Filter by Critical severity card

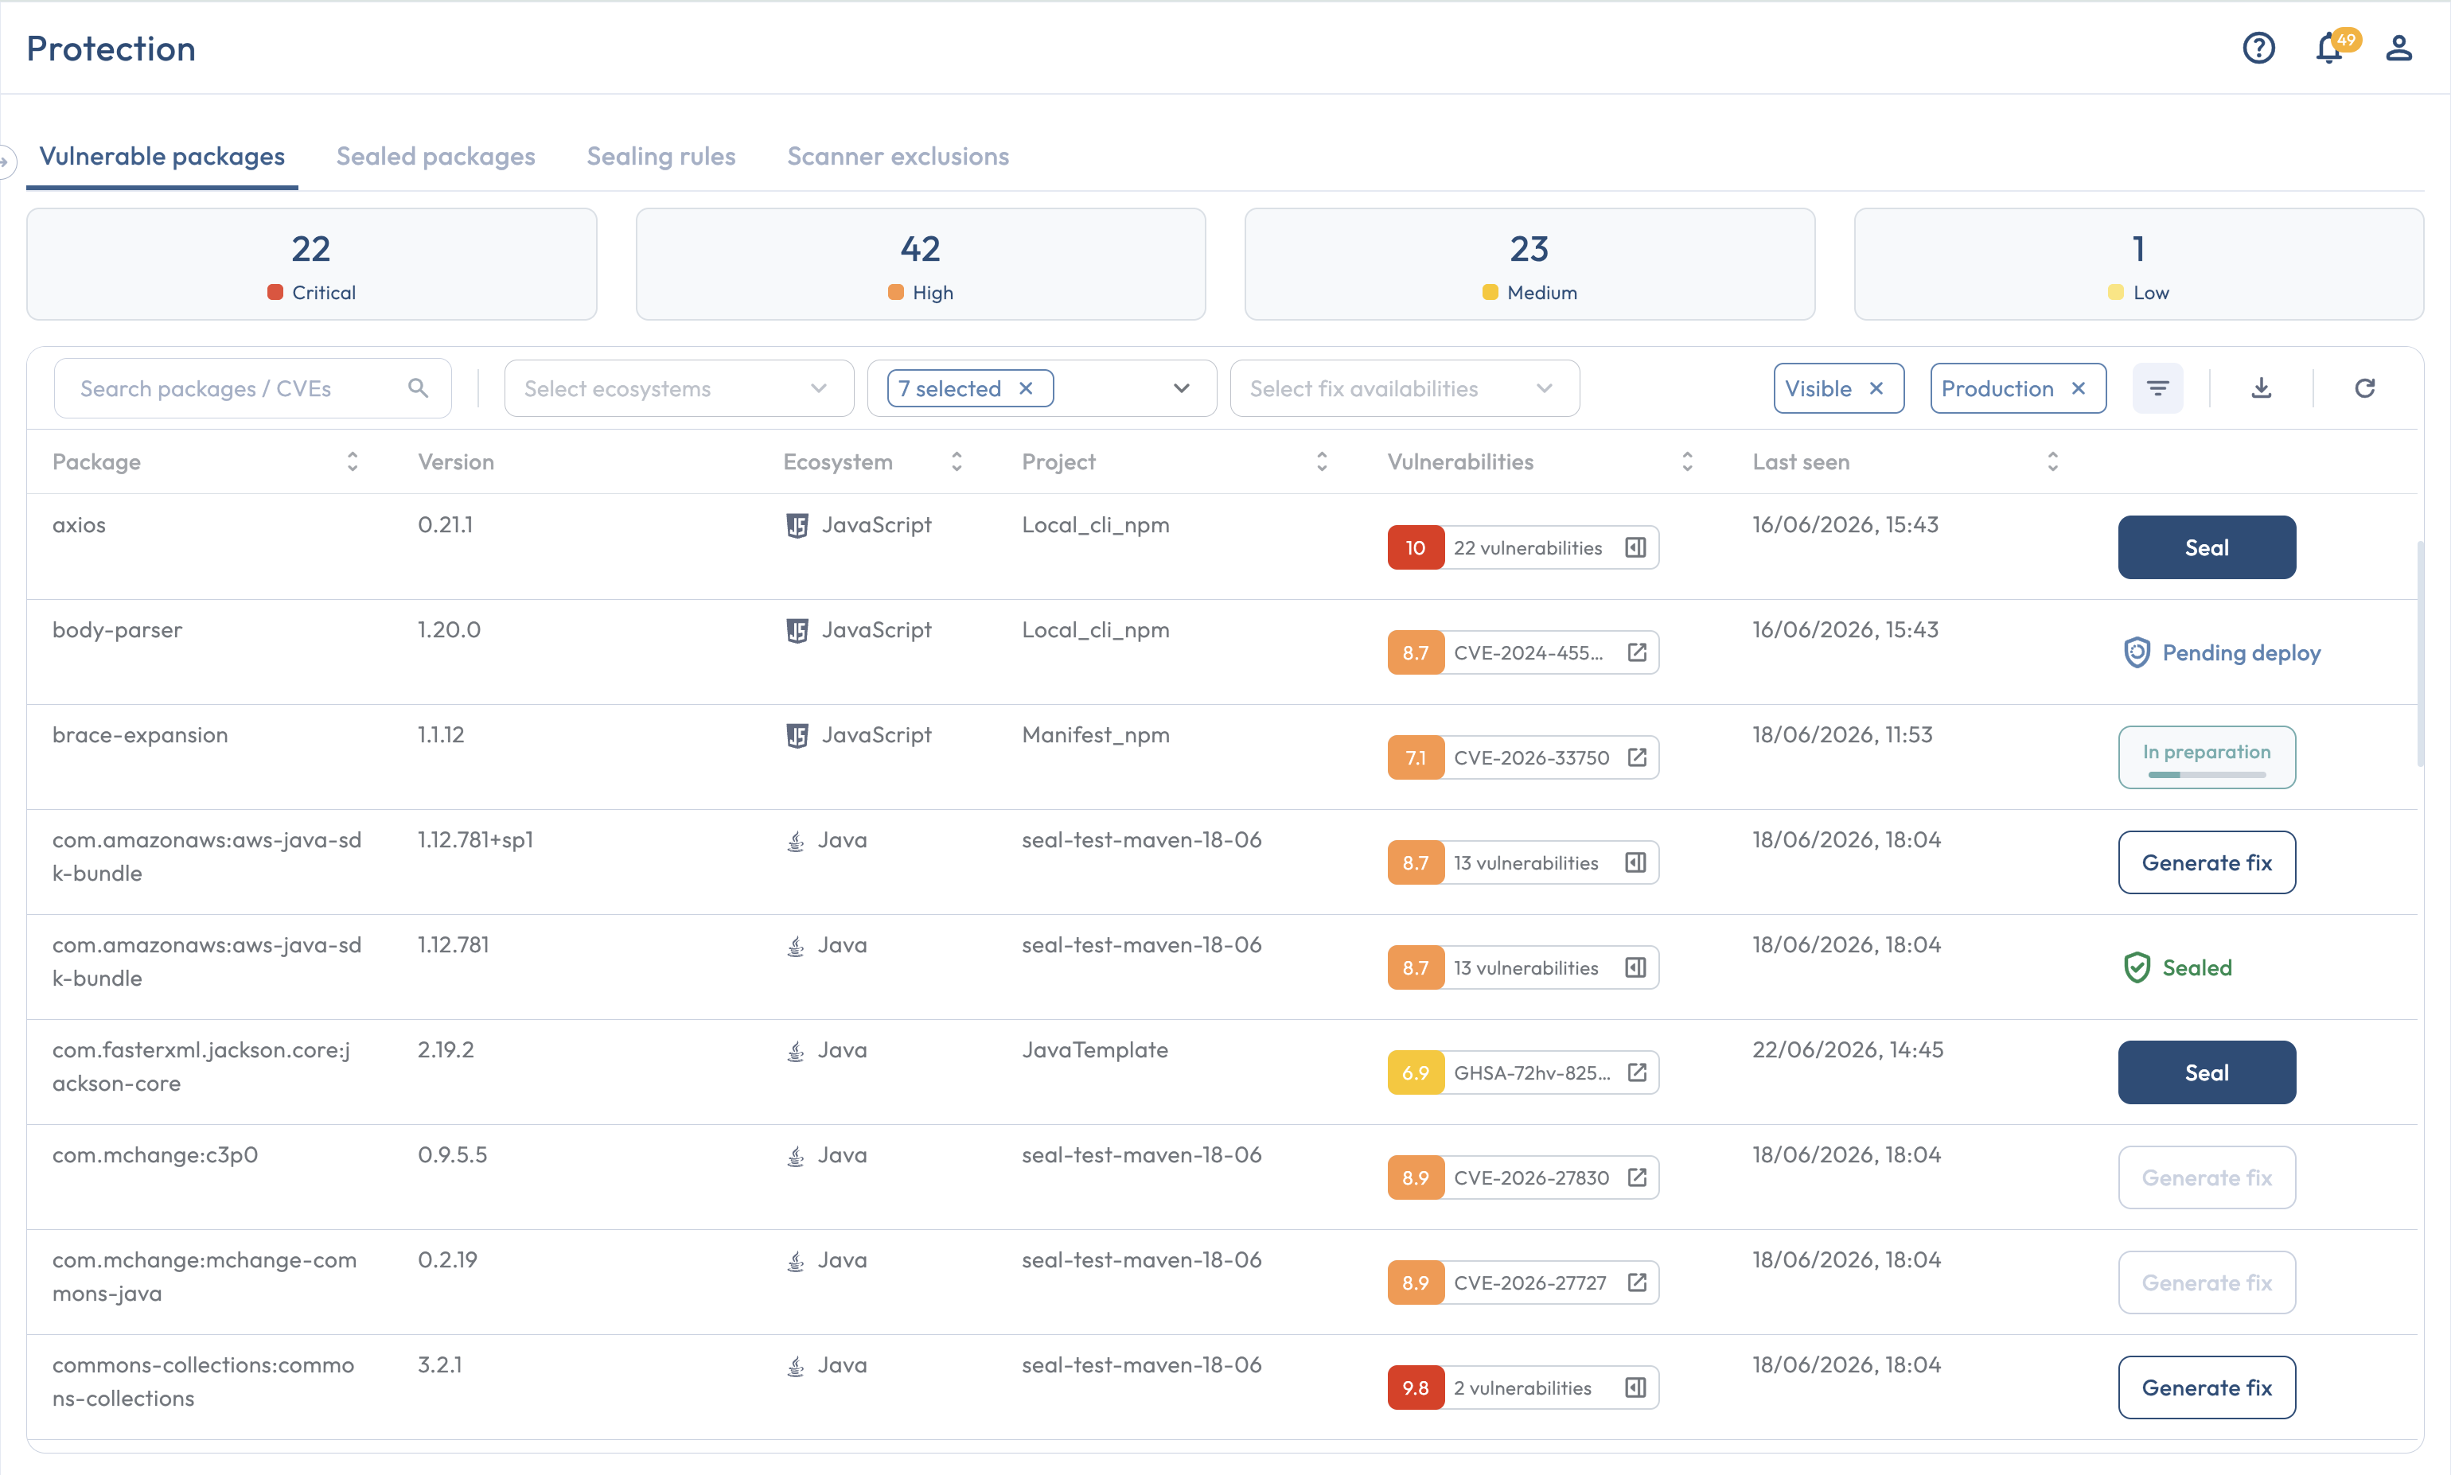311,264
